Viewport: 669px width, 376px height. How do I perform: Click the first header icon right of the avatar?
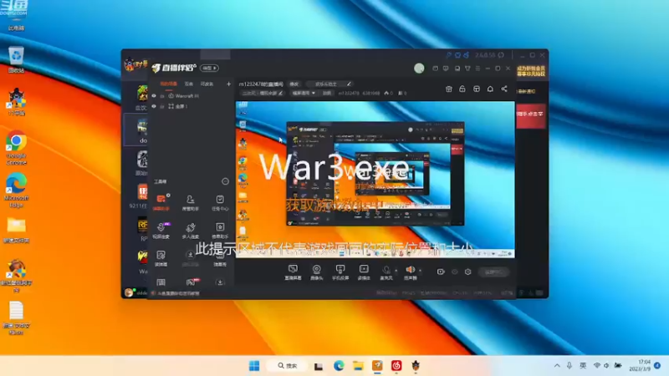click(435, 69)
